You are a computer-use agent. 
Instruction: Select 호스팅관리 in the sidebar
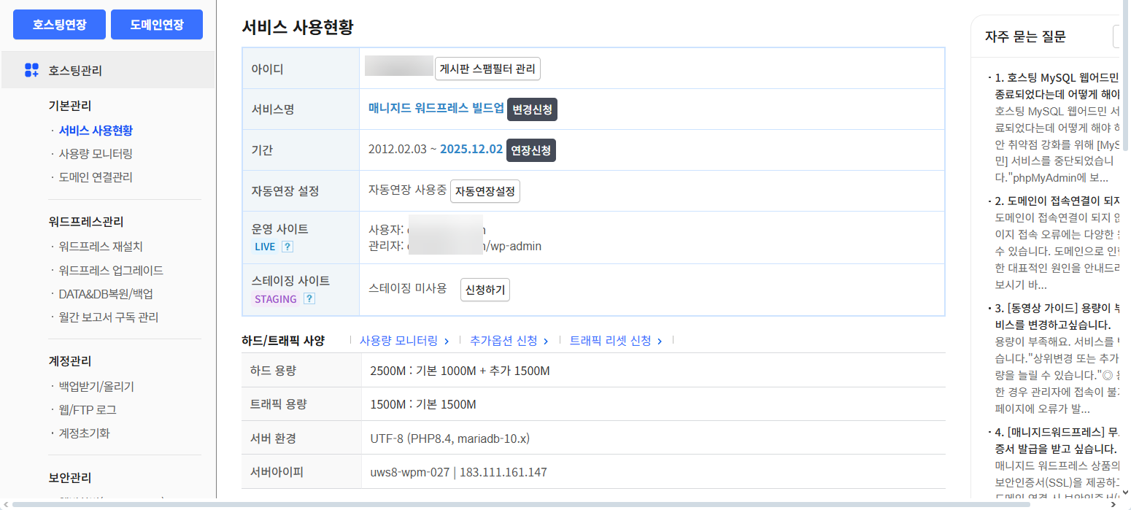click(107, 70)
